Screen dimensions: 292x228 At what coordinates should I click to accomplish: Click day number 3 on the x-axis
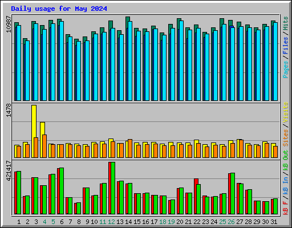point(36,222)
